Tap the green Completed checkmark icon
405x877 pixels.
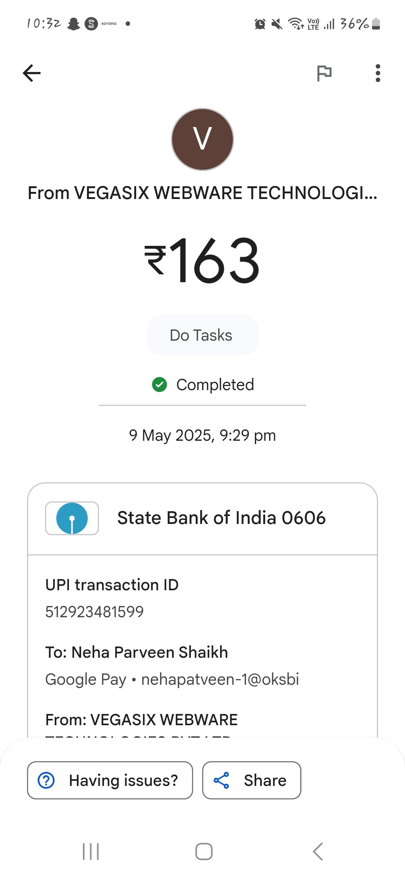pos(159,385)
